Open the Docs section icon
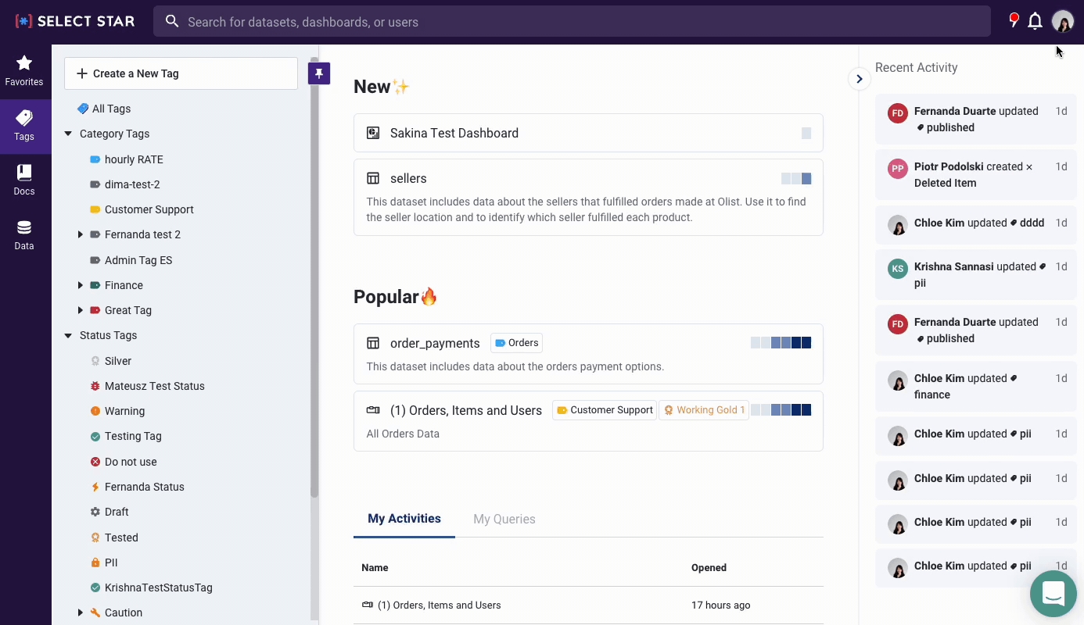 24,180
